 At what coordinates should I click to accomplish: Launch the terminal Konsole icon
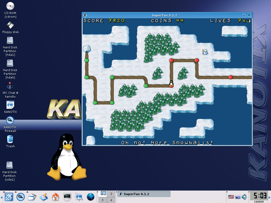pyautogui.click(x=67, y=197)
